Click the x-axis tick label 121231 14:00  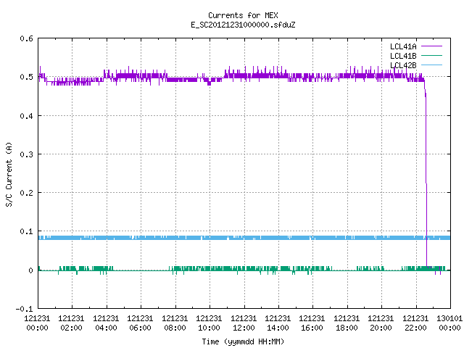tap(278, 323)
